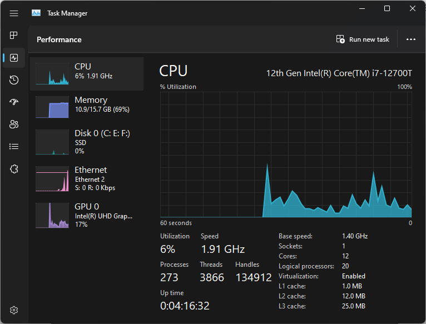The image size is (426, 324).
Task: Click the Base speed value 1.40 GHz
Action: [x=355, y=236]
